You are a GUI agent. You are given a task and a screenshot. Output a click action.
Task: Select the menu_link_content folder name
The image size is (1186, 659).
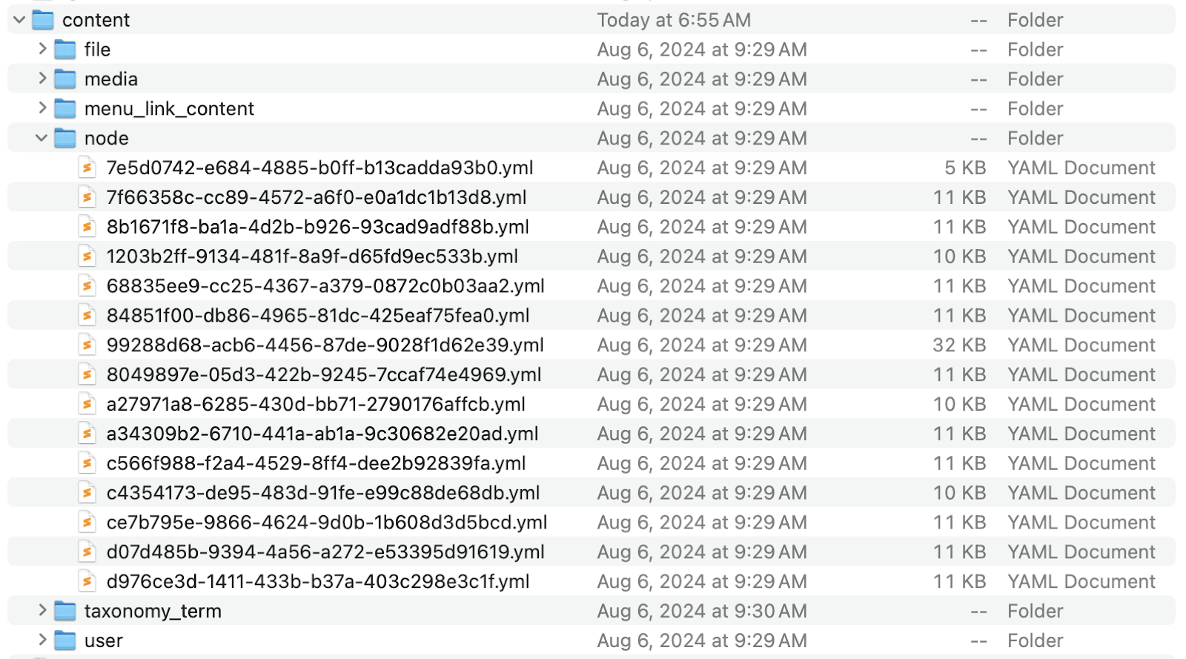169,109
